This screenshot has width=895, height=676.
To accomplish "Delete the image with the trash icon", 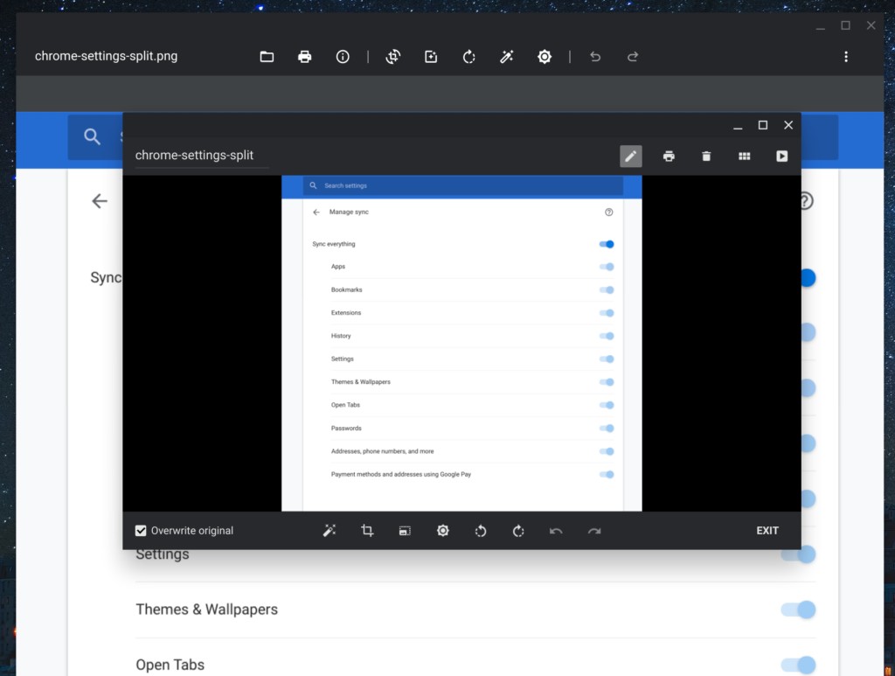I will coord(706,156).
